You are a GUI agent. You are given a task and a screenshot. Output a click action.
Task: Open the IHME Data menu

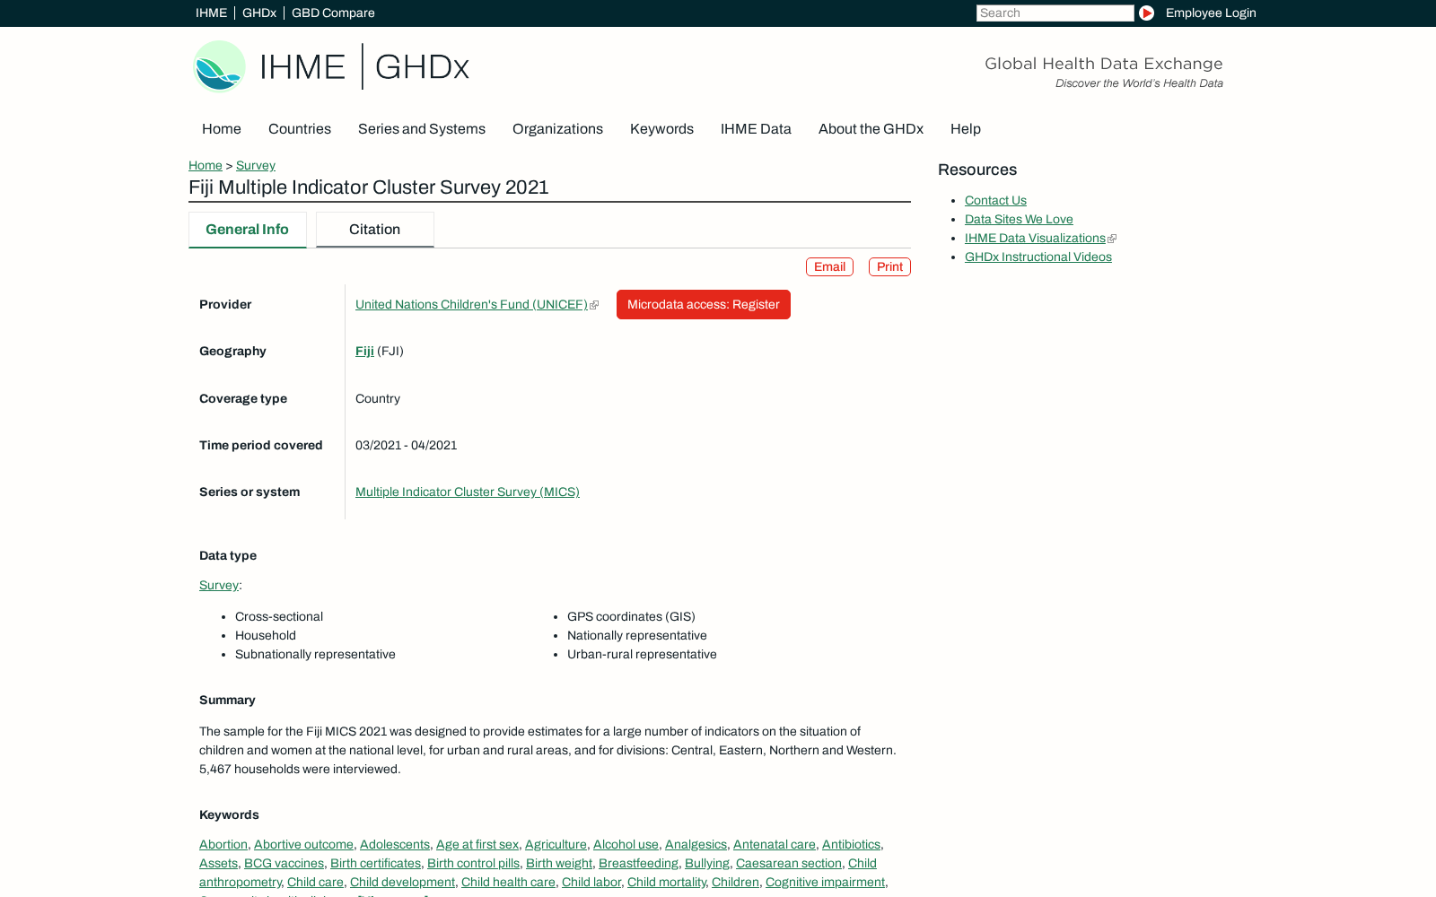(756, 128)
